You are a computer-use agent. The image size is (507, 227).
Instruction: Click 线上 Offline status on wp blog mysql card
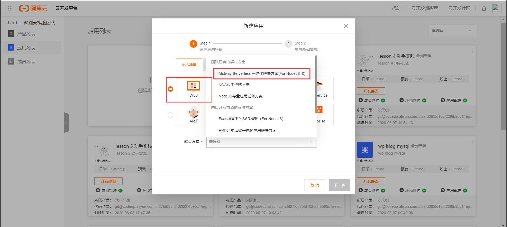pos(452,169)
